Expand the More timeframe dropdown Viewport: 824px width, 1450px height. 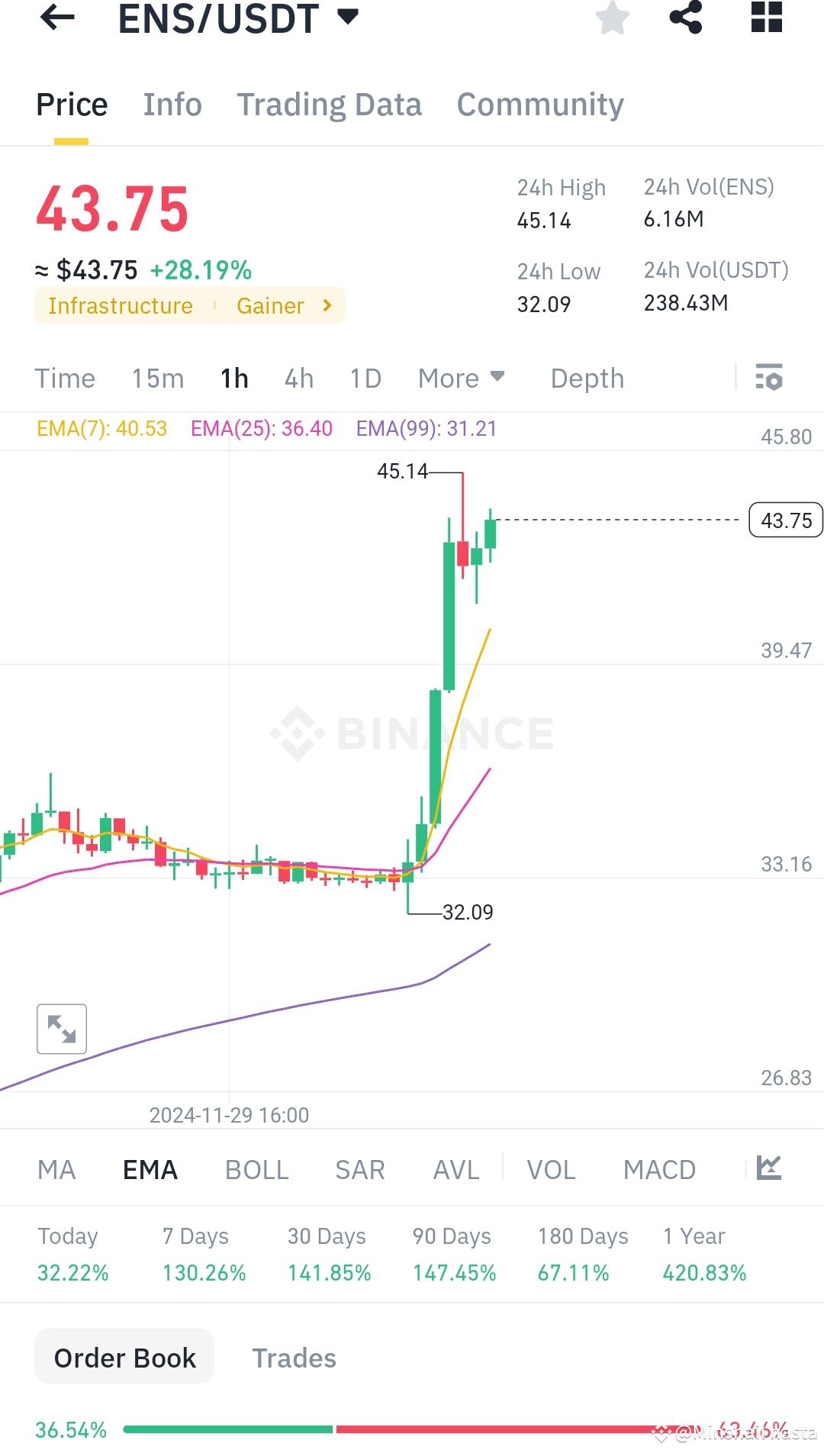(x=461, y=378)
